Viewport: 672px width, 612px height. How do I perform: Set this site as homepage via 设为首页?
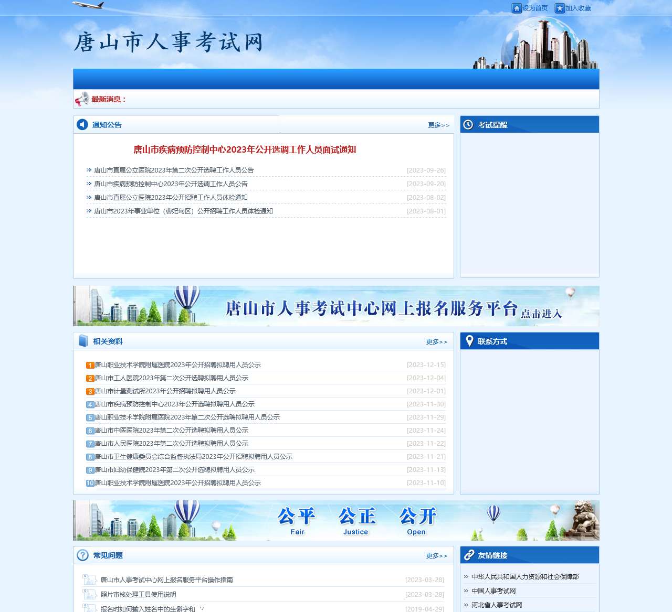pos(535,8)
